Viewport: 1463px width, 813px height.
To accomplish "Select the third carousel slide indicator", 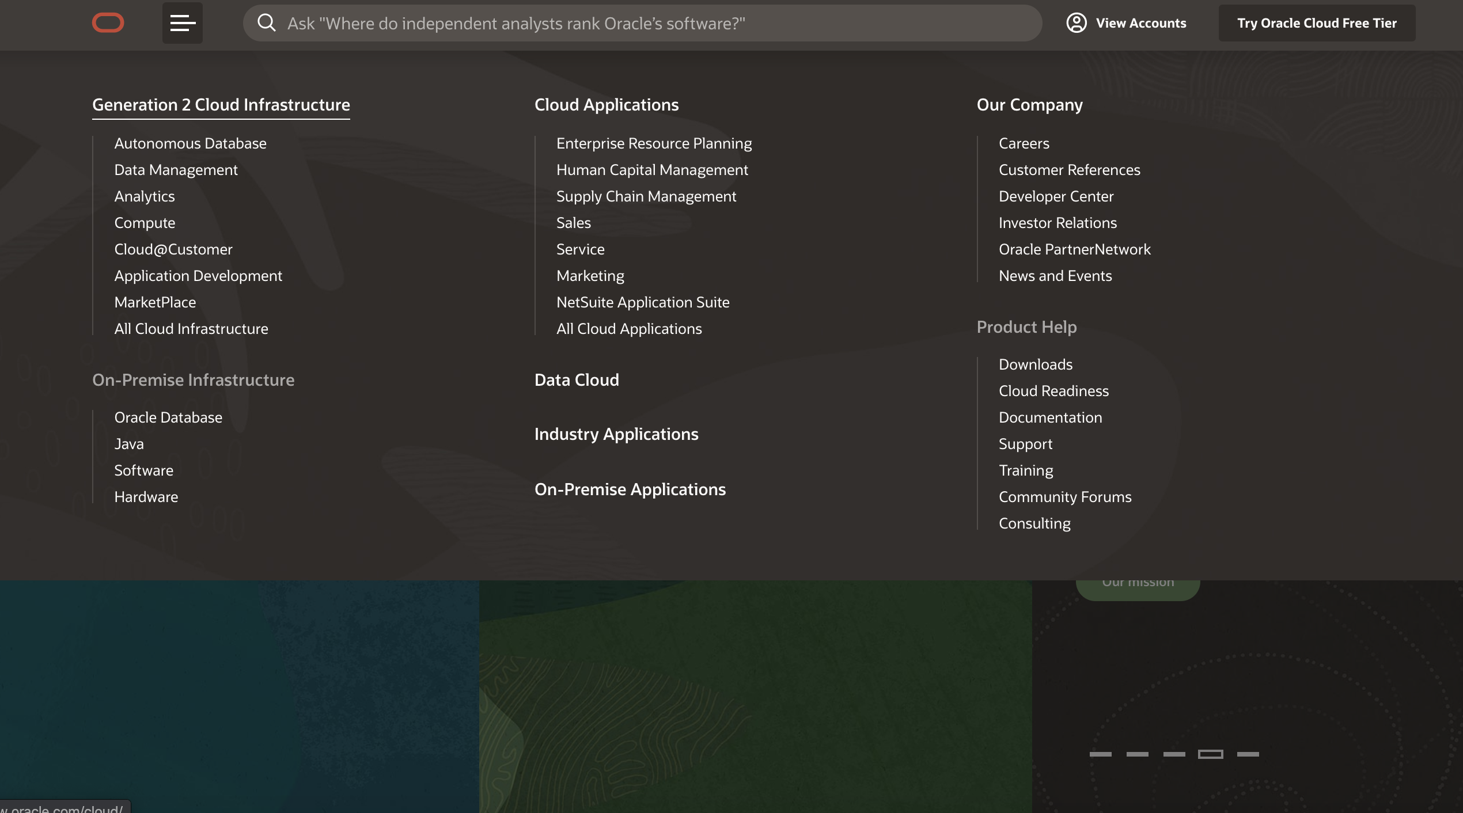I will (1174, 754).
